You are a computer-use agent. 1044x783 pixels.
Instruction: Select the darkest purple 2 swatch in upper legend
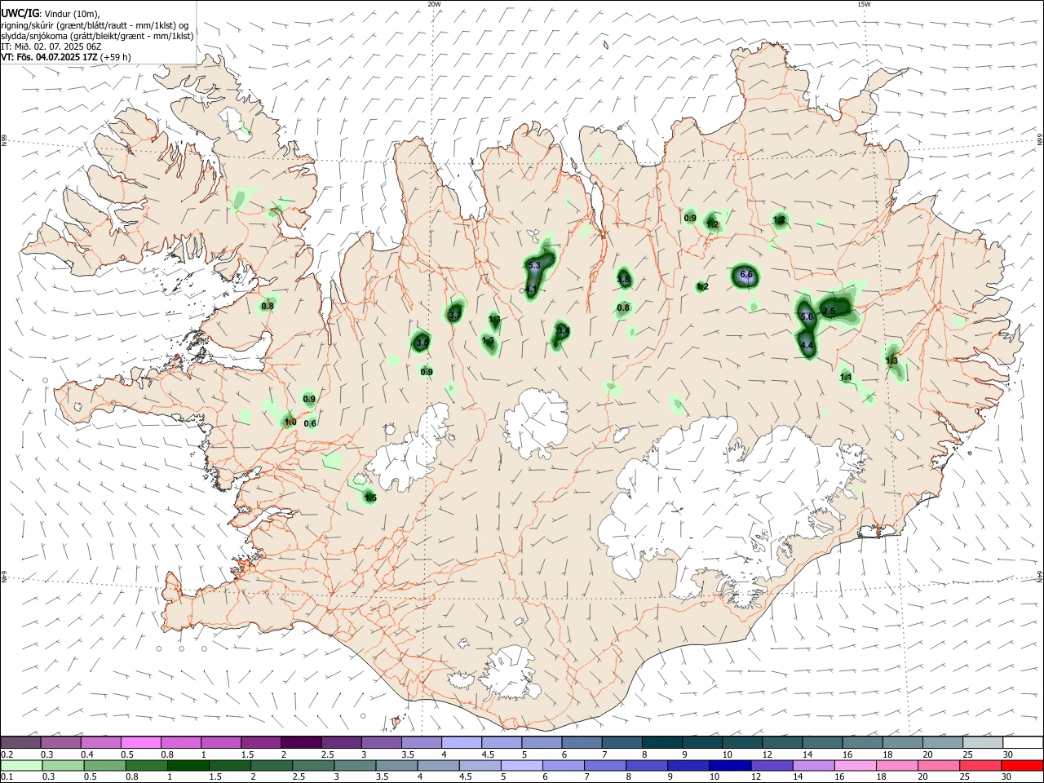300,742
